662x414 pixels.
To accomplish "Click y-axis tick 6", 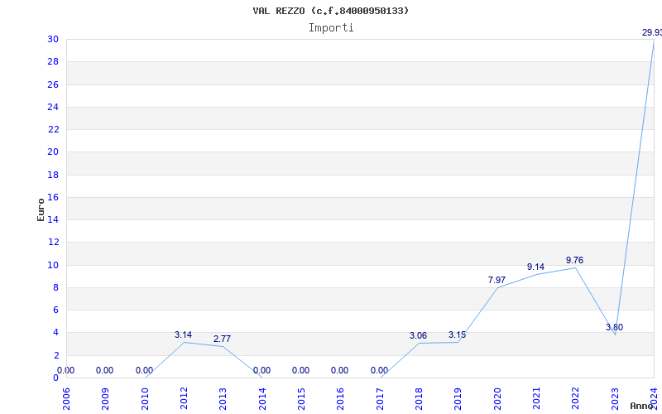I will [56, 310].
